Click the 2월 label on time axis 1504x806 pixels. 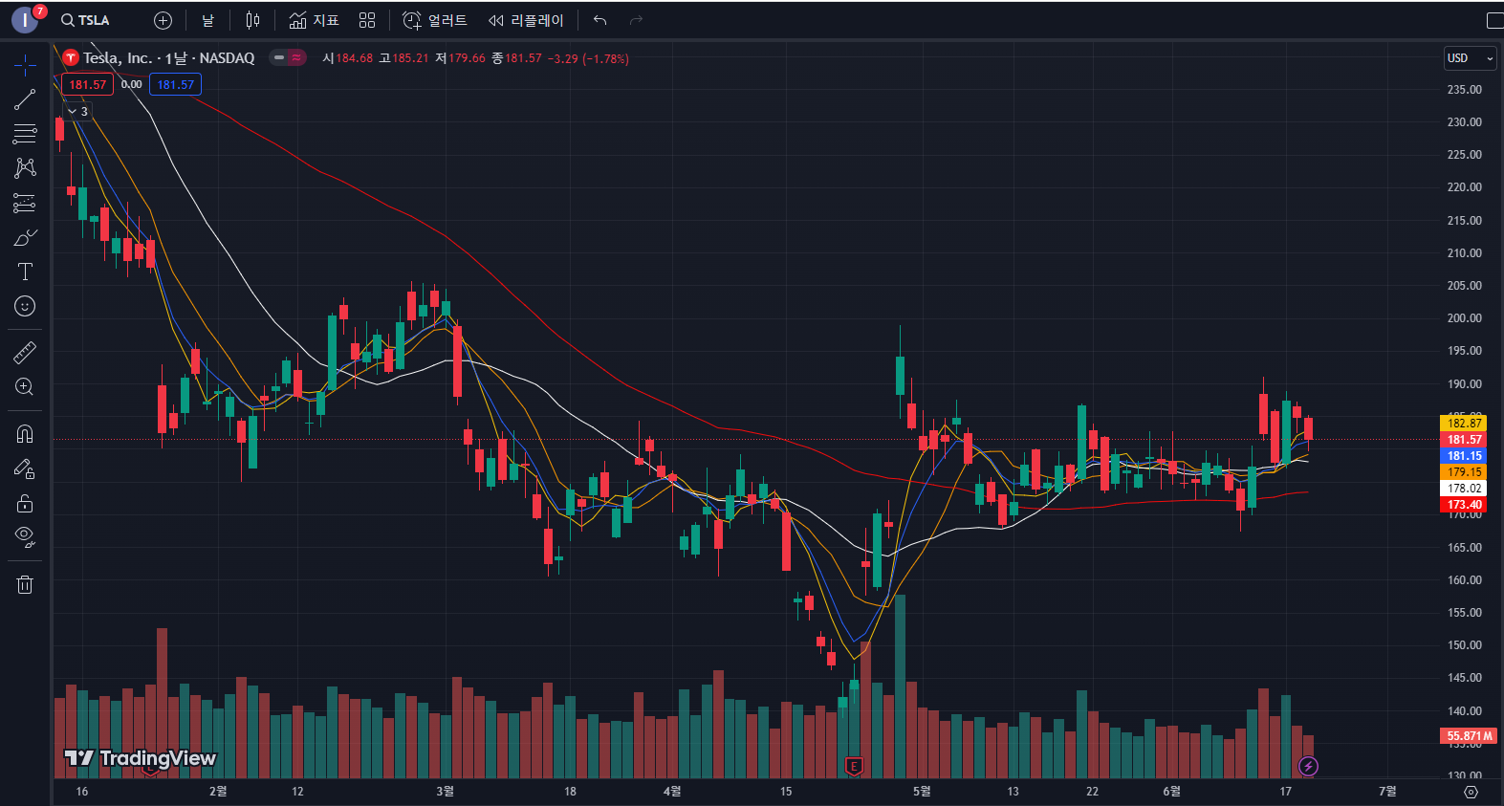218,791
